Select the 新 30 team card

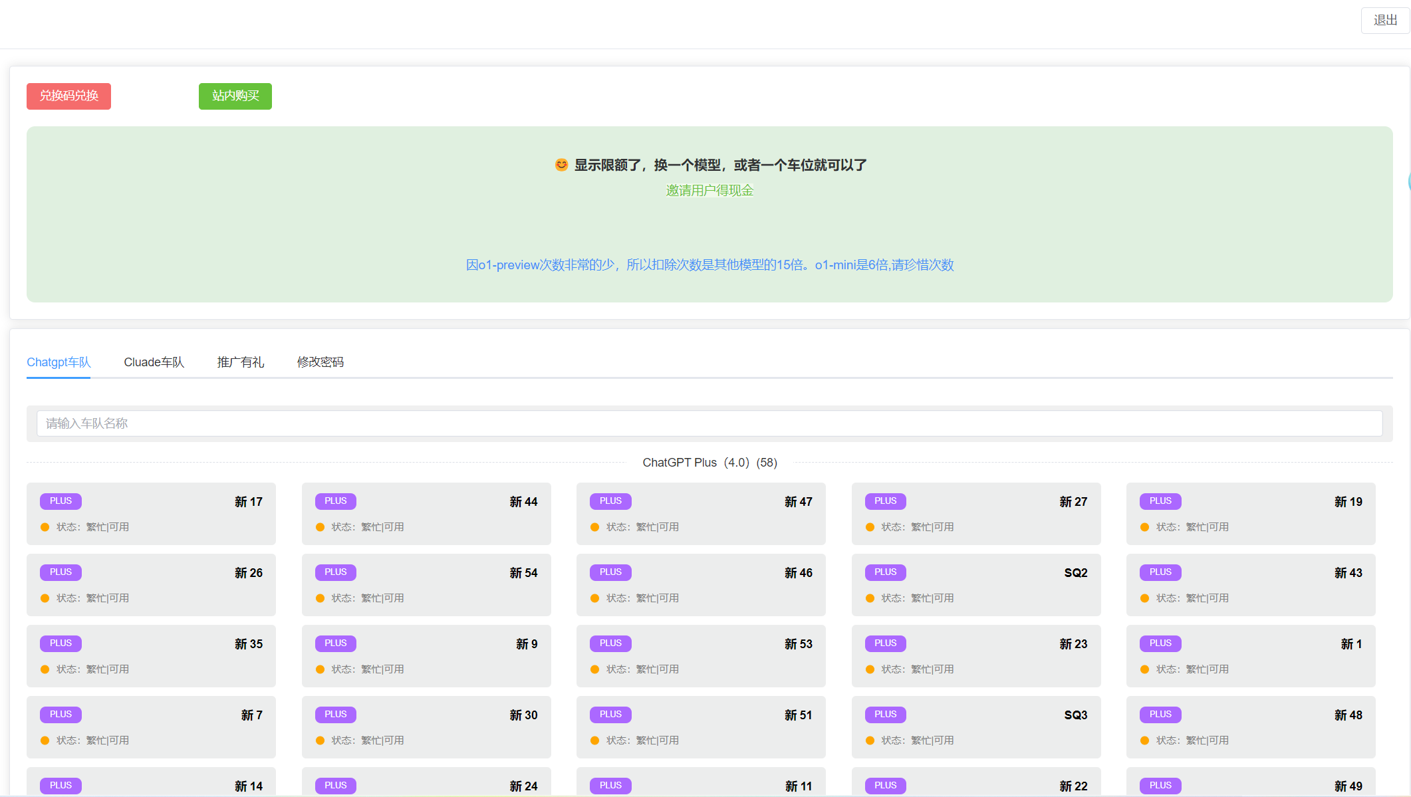click(426, 727)
